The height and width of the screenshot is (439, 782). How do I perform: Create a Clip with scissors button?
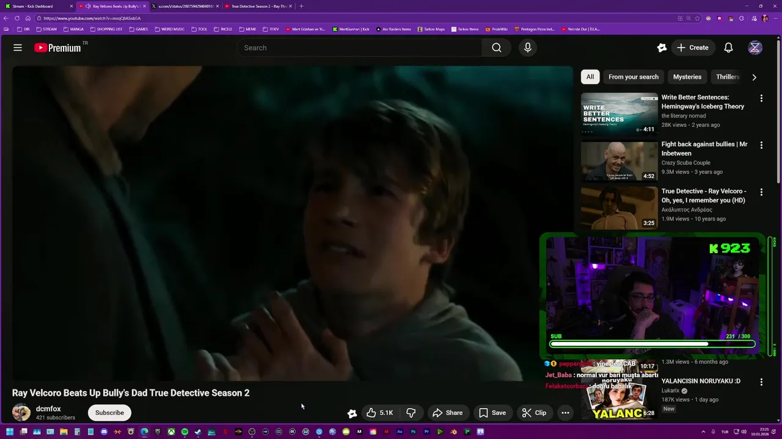[x=535, y=413]
